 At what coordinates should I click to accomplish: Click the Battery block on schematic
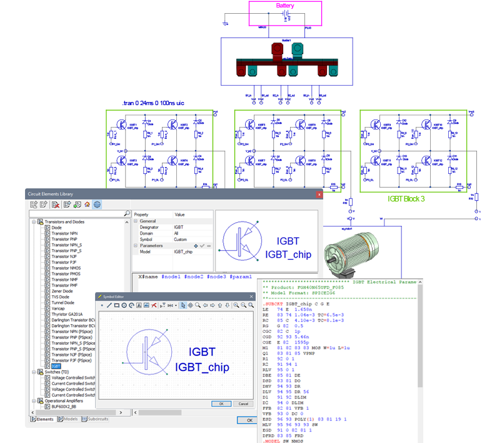[x=285, y=13]
